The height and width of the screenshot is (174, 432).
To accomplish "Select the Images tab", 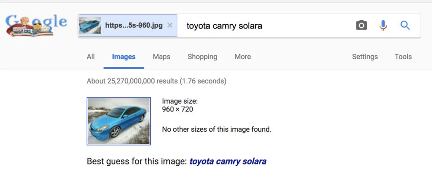I will tap(124, 57).
